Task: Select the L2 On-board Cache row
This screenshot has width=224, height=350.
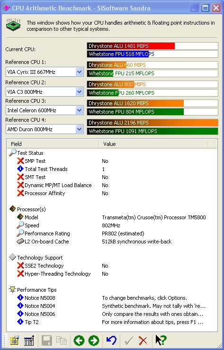Action: click(x=112, y=242)
